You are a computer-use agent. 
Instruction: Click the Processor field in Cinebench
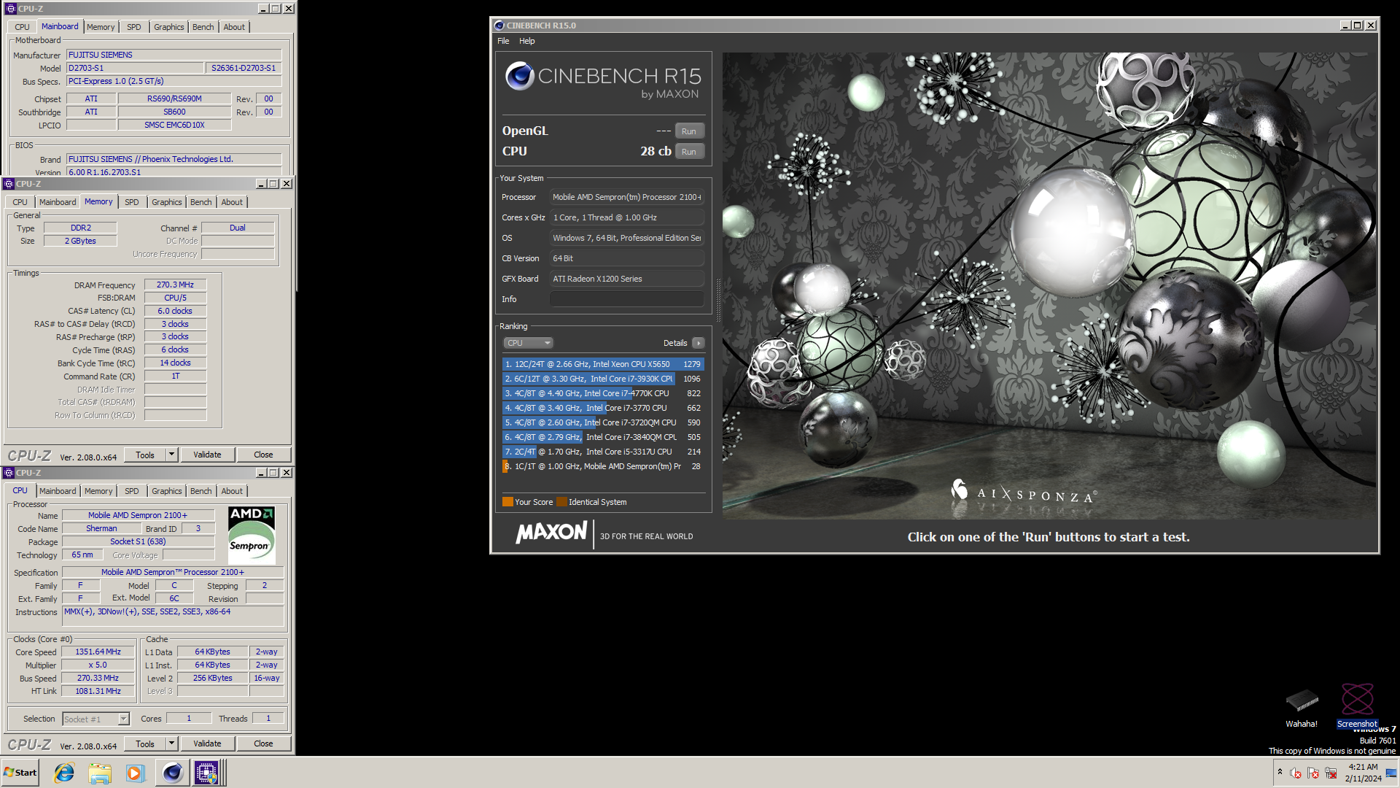(x=626, y=197)
